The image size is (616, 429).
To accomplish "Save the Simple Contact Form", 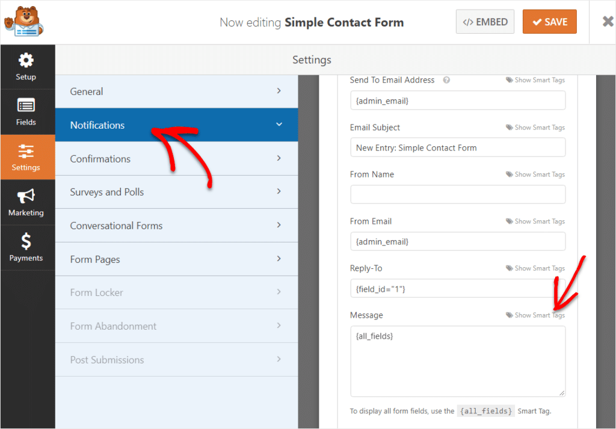I will coord(549,21).
